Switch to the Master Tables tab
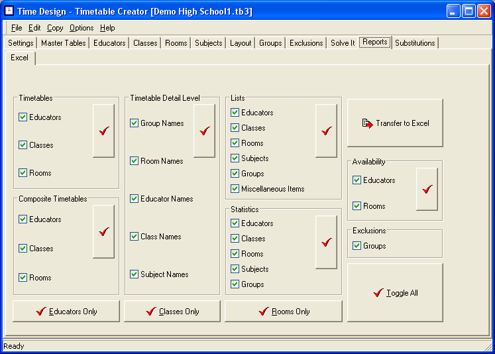Viewport: 495px width, 354px height. [x=63, y=43]
